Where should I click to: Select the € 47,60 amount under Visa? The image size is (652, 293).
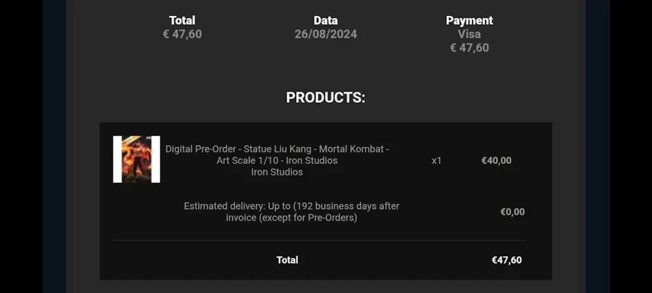[469, 48]
